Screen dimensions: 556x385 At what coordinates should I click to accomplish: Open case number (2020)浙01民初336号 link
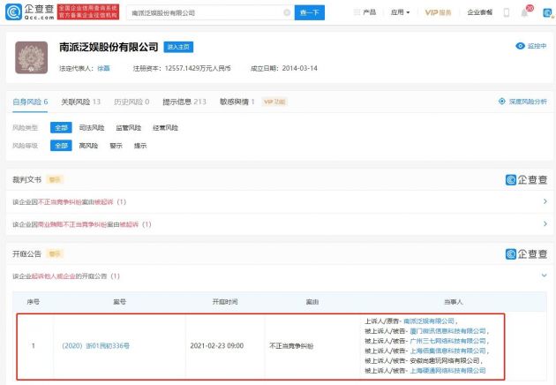click(x=95, y=345)
